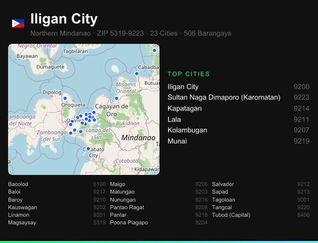The height and width of the screenshot is (243, 318).
Task: Open the Salvador entry
Action: 261,184
